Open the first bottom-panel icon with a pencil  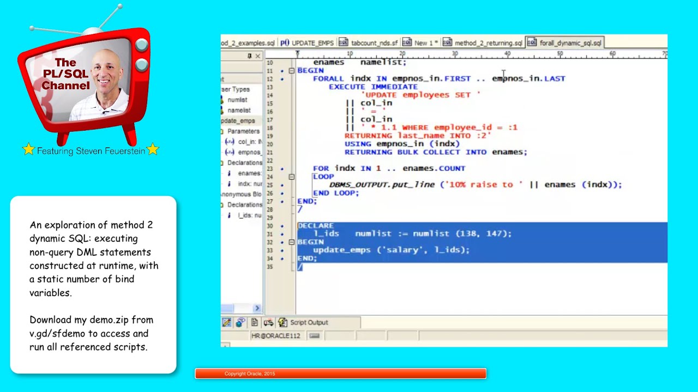227,322
